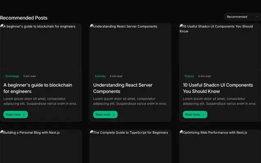Click Read more on blockchain guide post

click(15, 115)
